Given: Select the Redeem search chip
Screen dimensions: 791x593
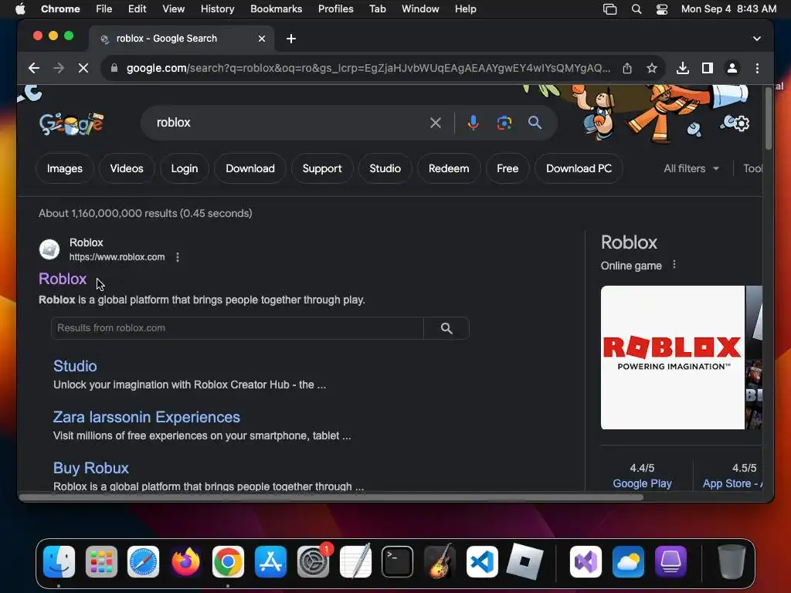Looking at the screenshot, I should (x=449, y=168).
